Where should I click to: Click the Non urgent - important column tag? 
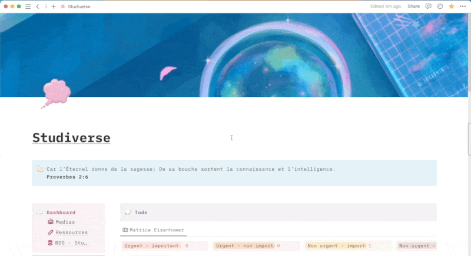[x=336, y=246]
